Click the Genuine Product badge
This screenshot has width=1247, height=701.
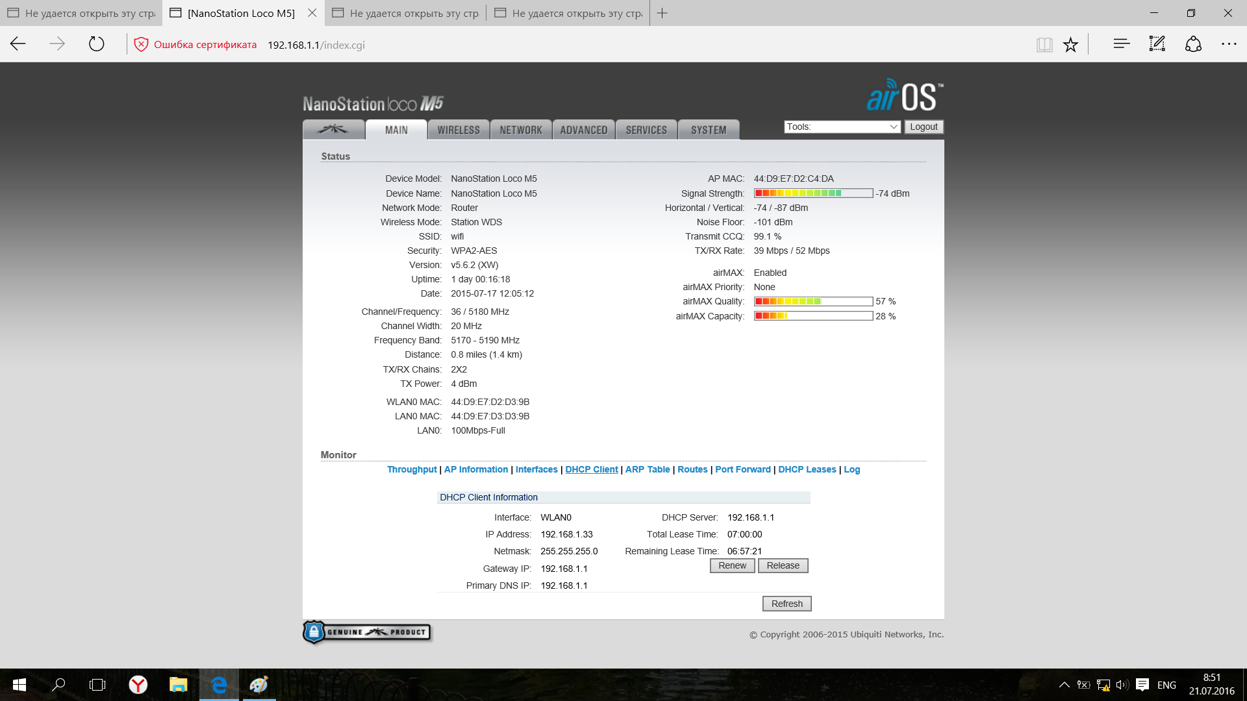367,632
